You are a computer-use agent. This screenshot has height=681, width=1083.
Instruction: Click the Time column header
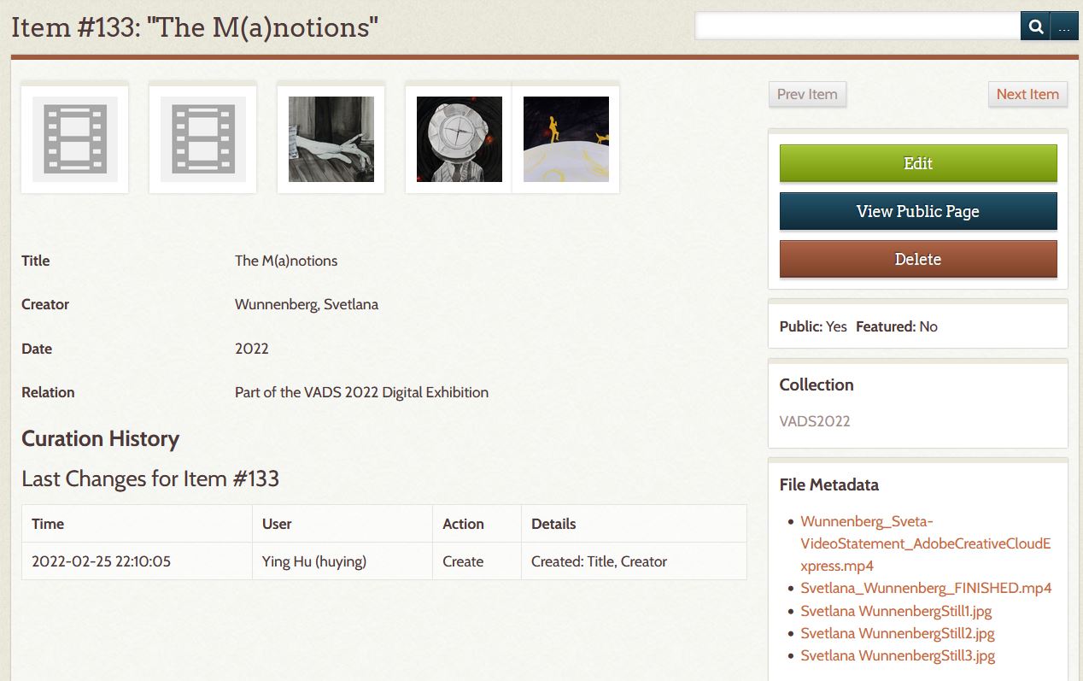pyautogui.click(x=48, y=524)
